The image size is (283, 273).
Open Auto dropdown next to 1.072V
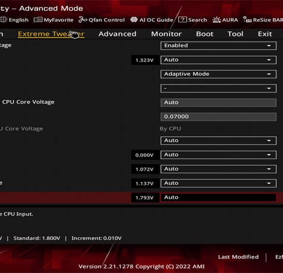218,169
